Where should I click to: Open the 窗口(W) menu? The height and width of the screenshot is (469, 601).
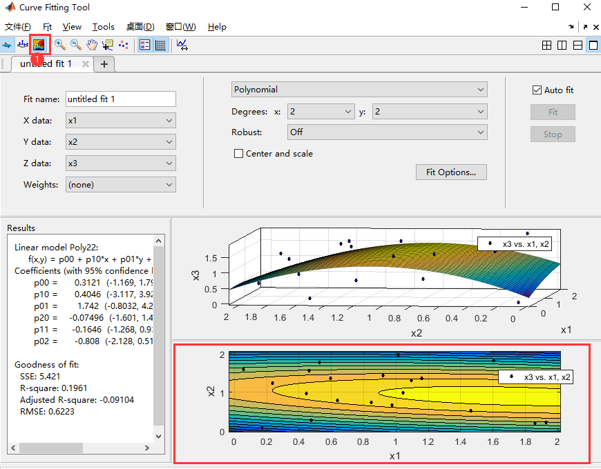tap(180, 27)
